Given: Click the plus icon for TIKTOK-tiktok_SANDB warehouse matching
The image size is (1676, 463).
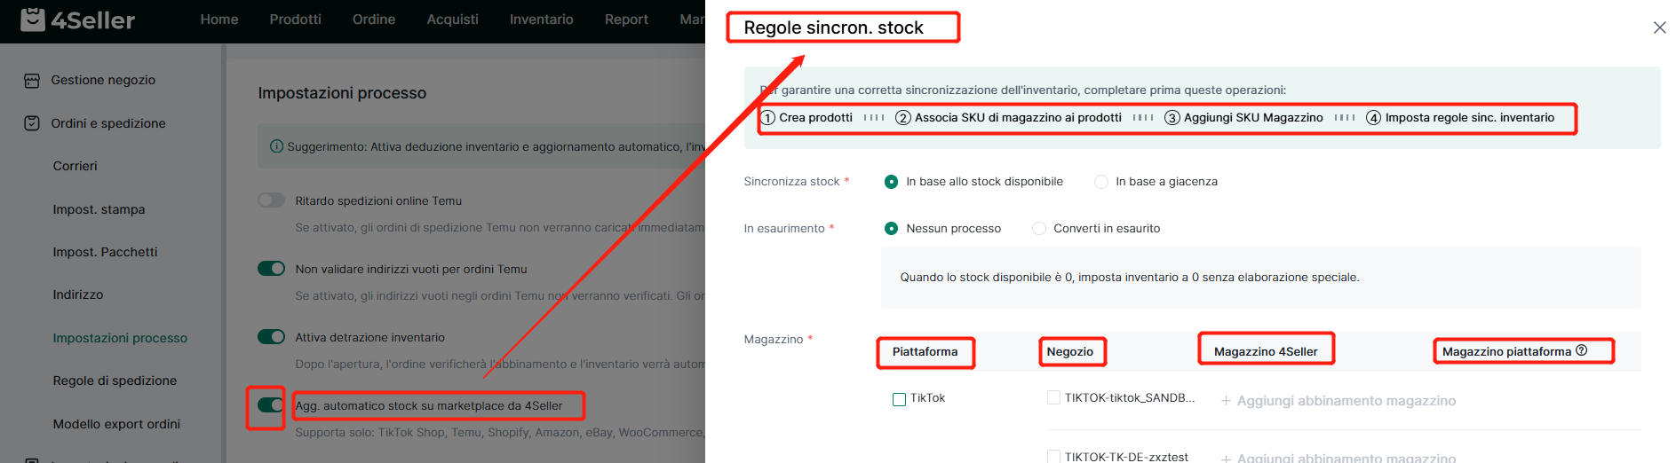Looking at the screenshot, I should point(1226,401).
